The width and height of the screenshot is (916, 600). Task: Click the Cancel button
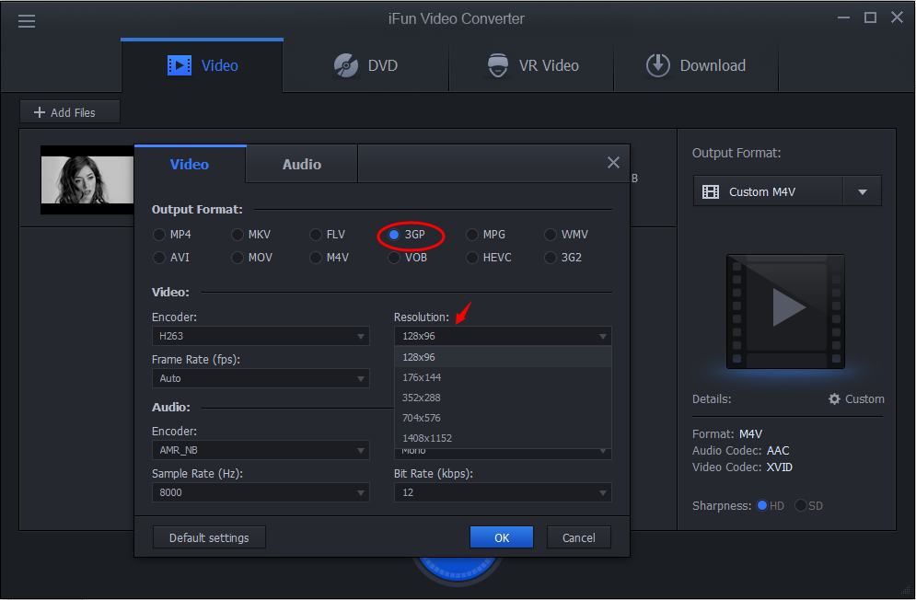point(579,537)
